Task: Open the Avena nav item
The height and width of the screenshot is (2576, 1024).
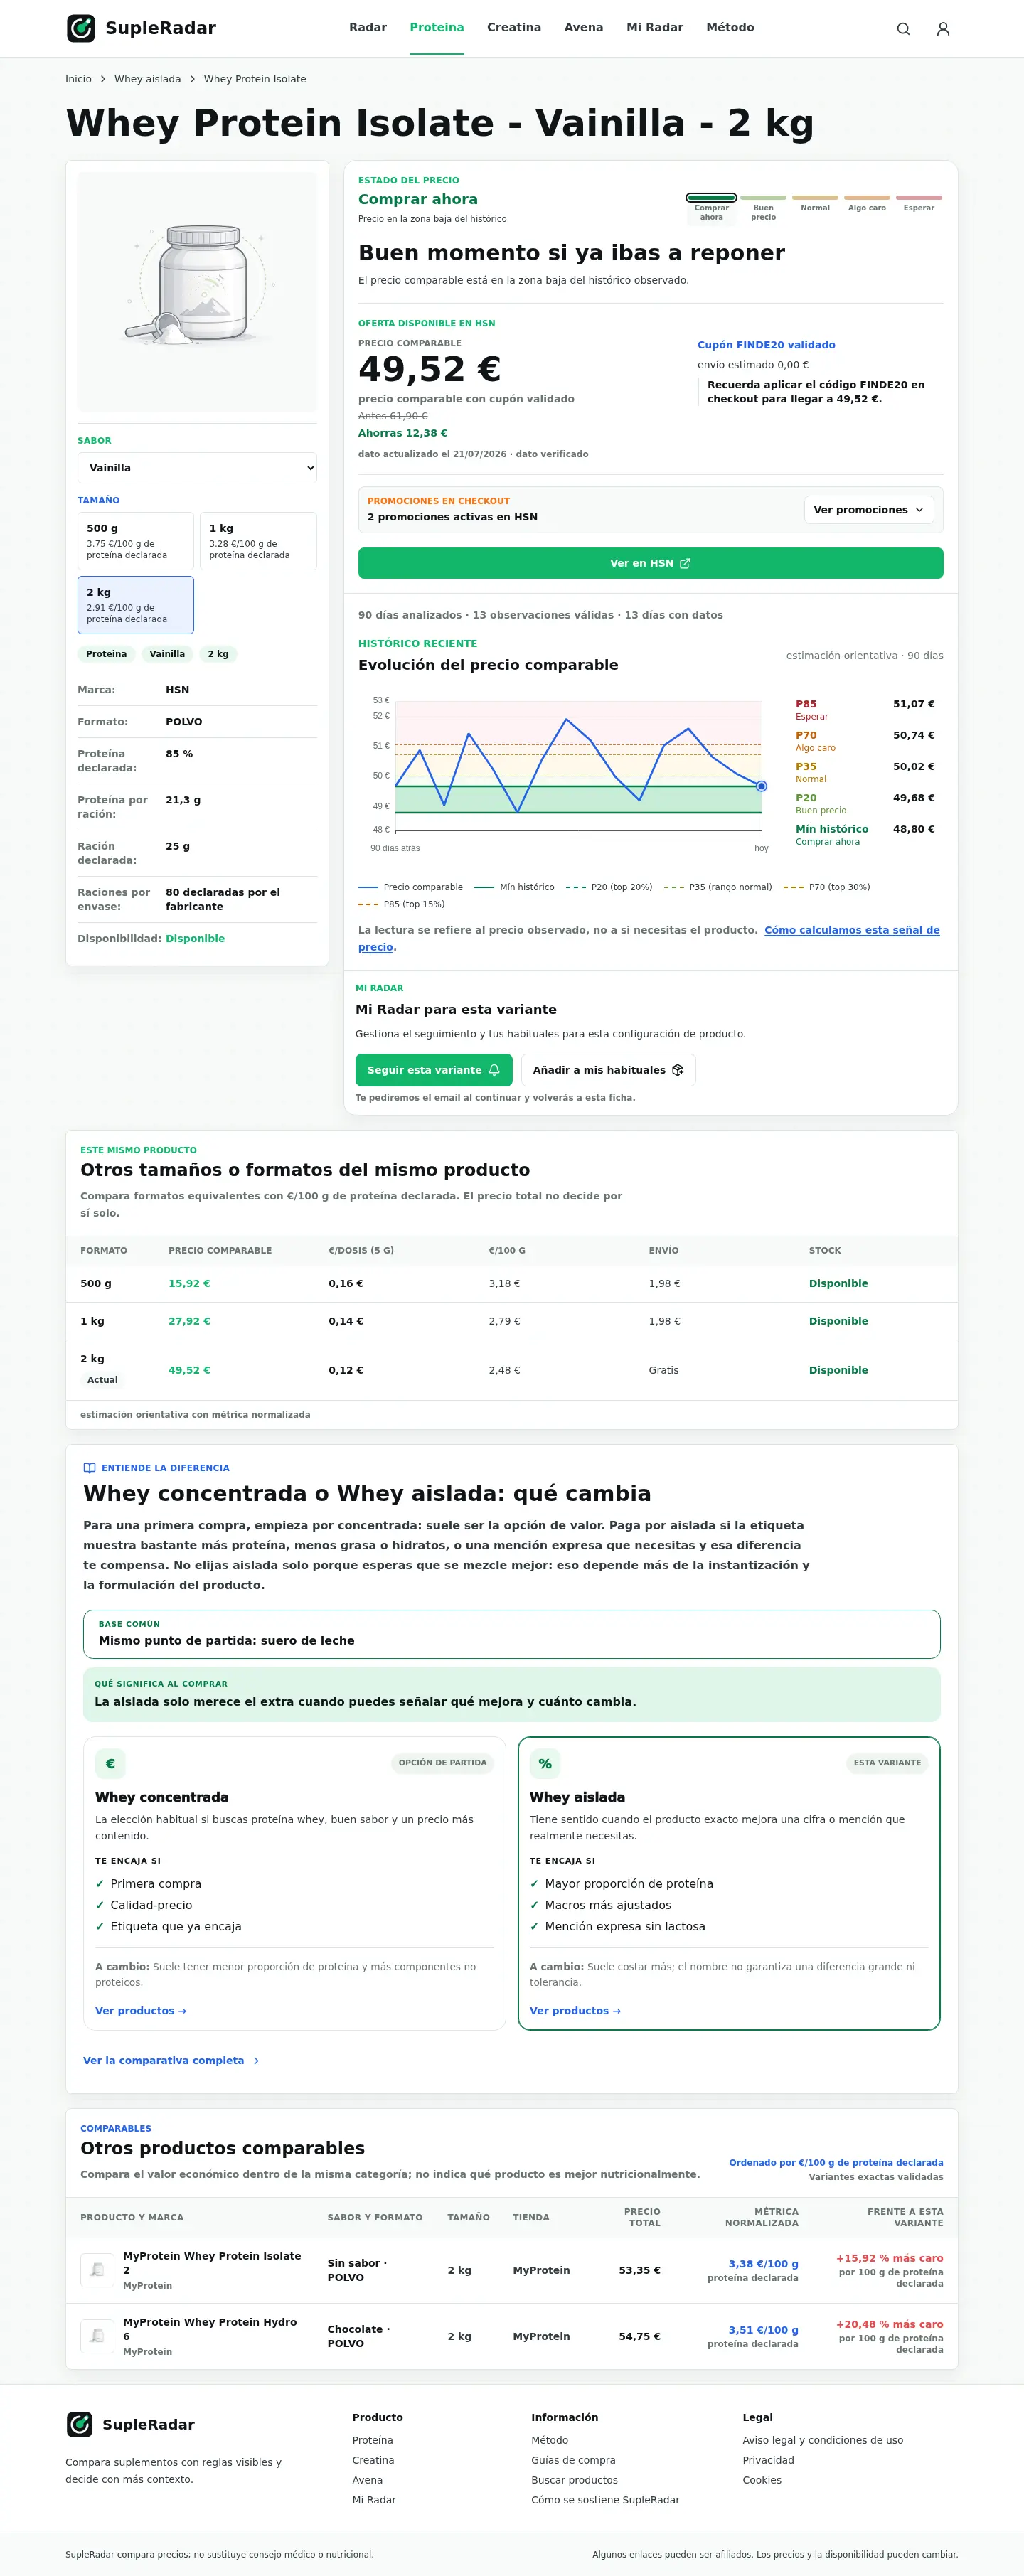Action: (583, 28)
